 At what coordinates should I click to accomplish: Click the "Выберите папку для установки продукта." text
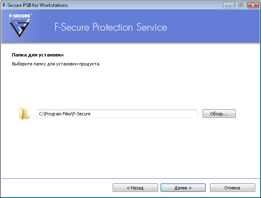coord(56,64)
